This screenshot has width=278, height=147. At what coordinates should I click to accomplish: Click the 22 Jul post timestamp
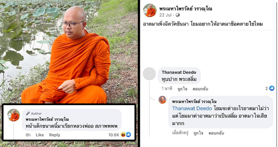[165, 15]
